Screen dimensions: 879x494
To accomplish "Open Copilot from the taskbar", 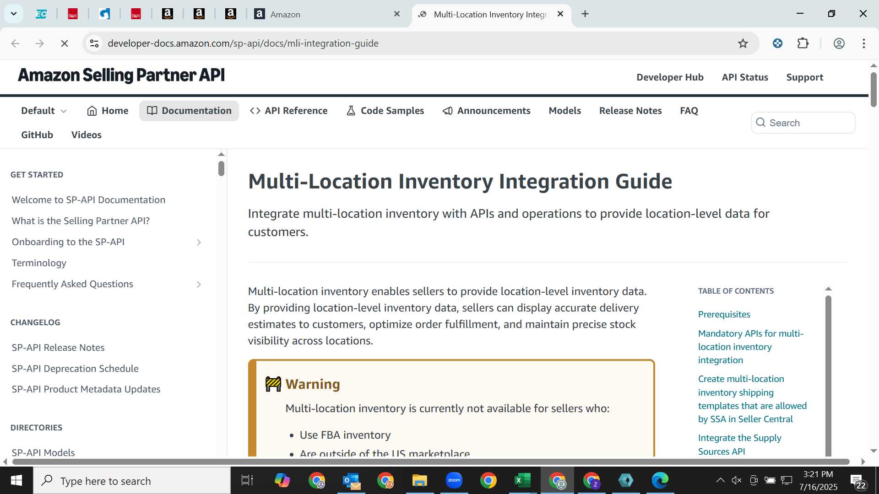I will point(282,481).
